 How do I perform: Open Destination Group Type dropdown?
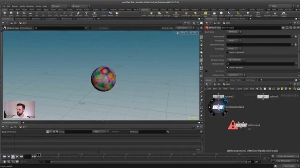[233, 49]
